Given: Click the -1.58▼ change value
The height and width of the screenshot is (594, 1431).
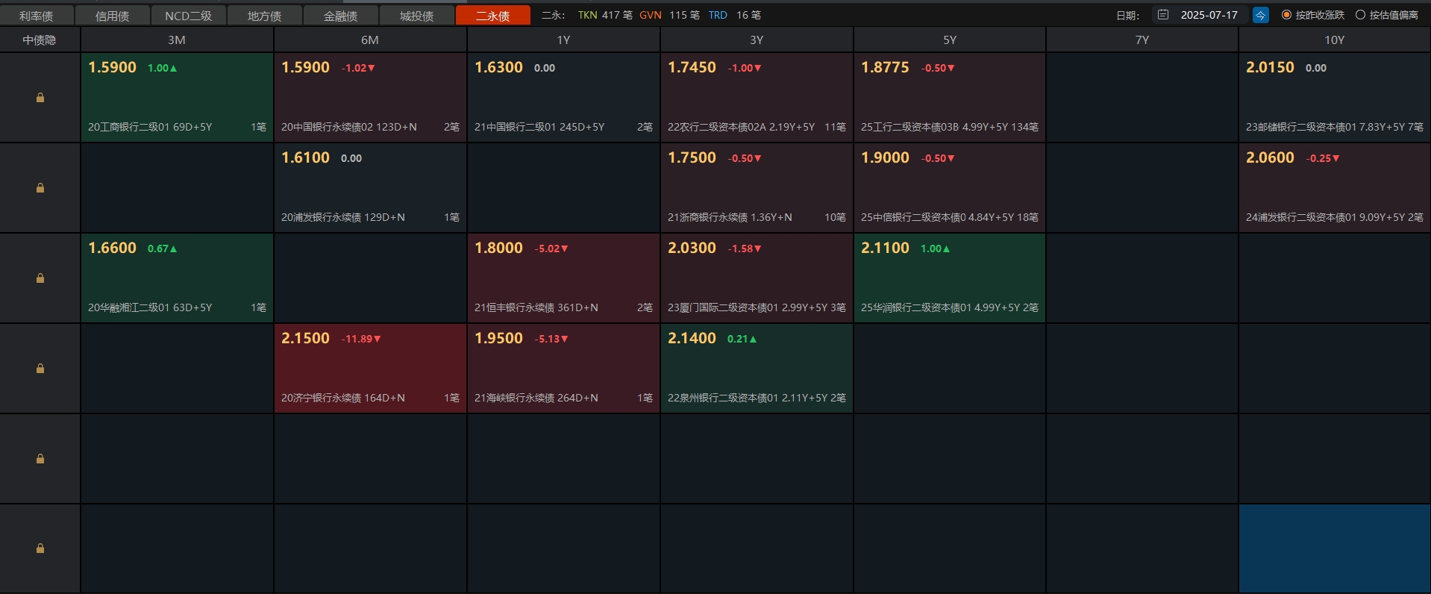Looking at the screenshot, I should coord(745,248).
